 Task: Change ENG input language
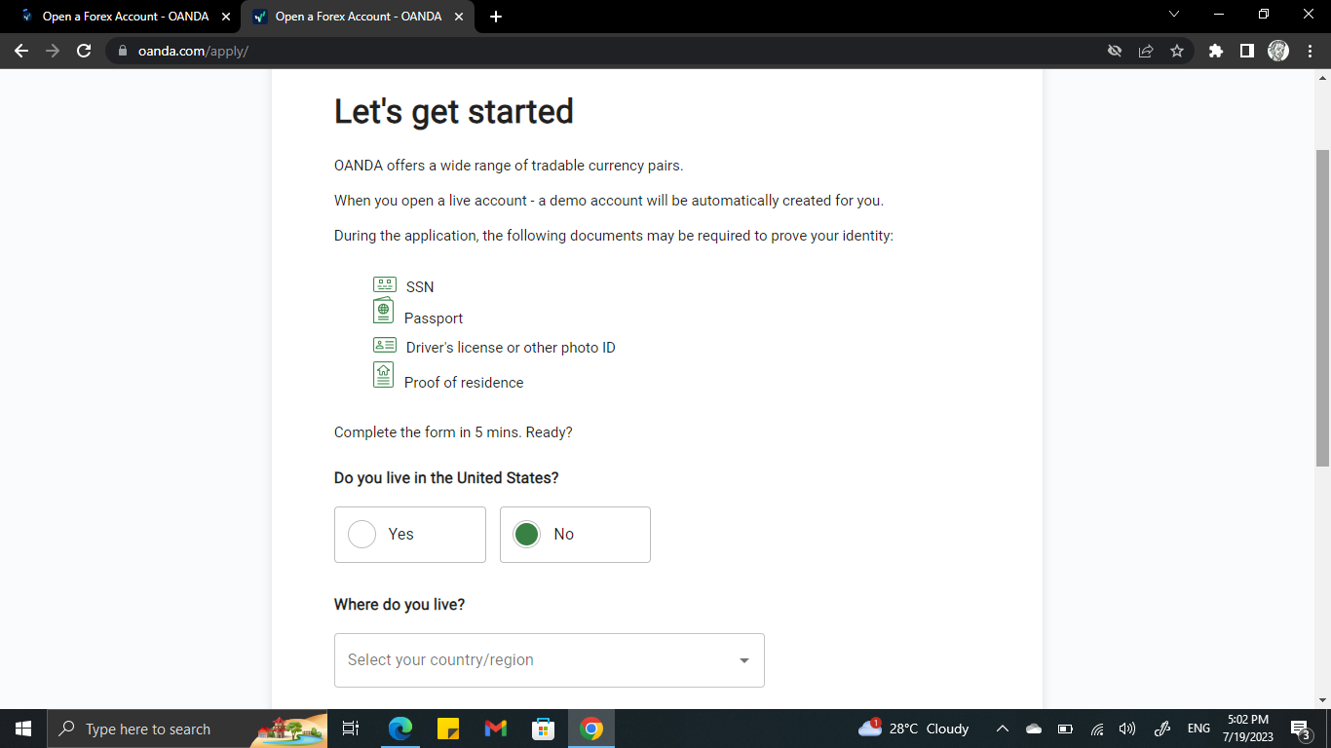[1198, 729]
